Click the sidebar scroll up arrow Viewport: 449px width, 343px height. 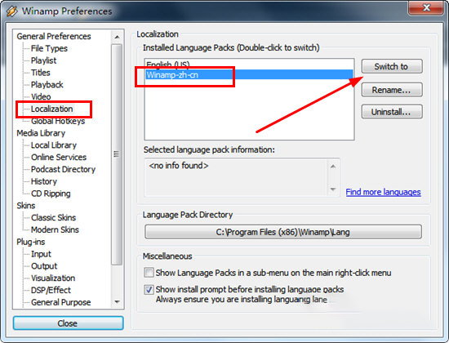click(x=117, y=37)
